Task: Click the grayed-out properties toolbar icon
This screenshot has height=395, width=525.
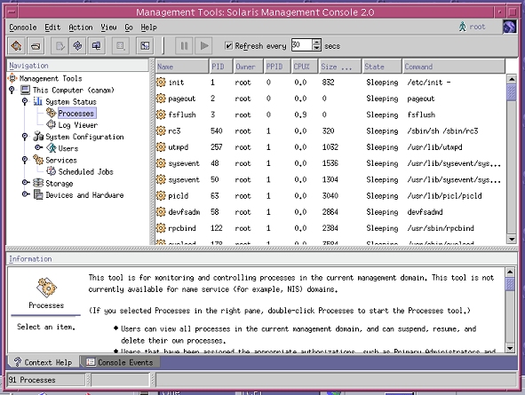Action: [x=121, y=45]
